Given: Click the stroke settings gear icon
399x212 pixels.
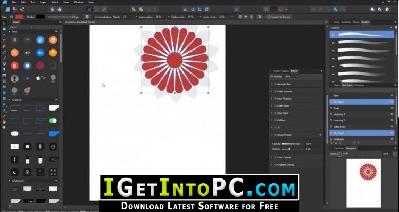Looking at the screenshot, I should [87, 17].
